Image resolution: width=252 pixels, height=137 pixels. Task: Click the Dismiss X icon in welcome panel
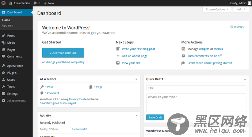[x=232, y=27]
